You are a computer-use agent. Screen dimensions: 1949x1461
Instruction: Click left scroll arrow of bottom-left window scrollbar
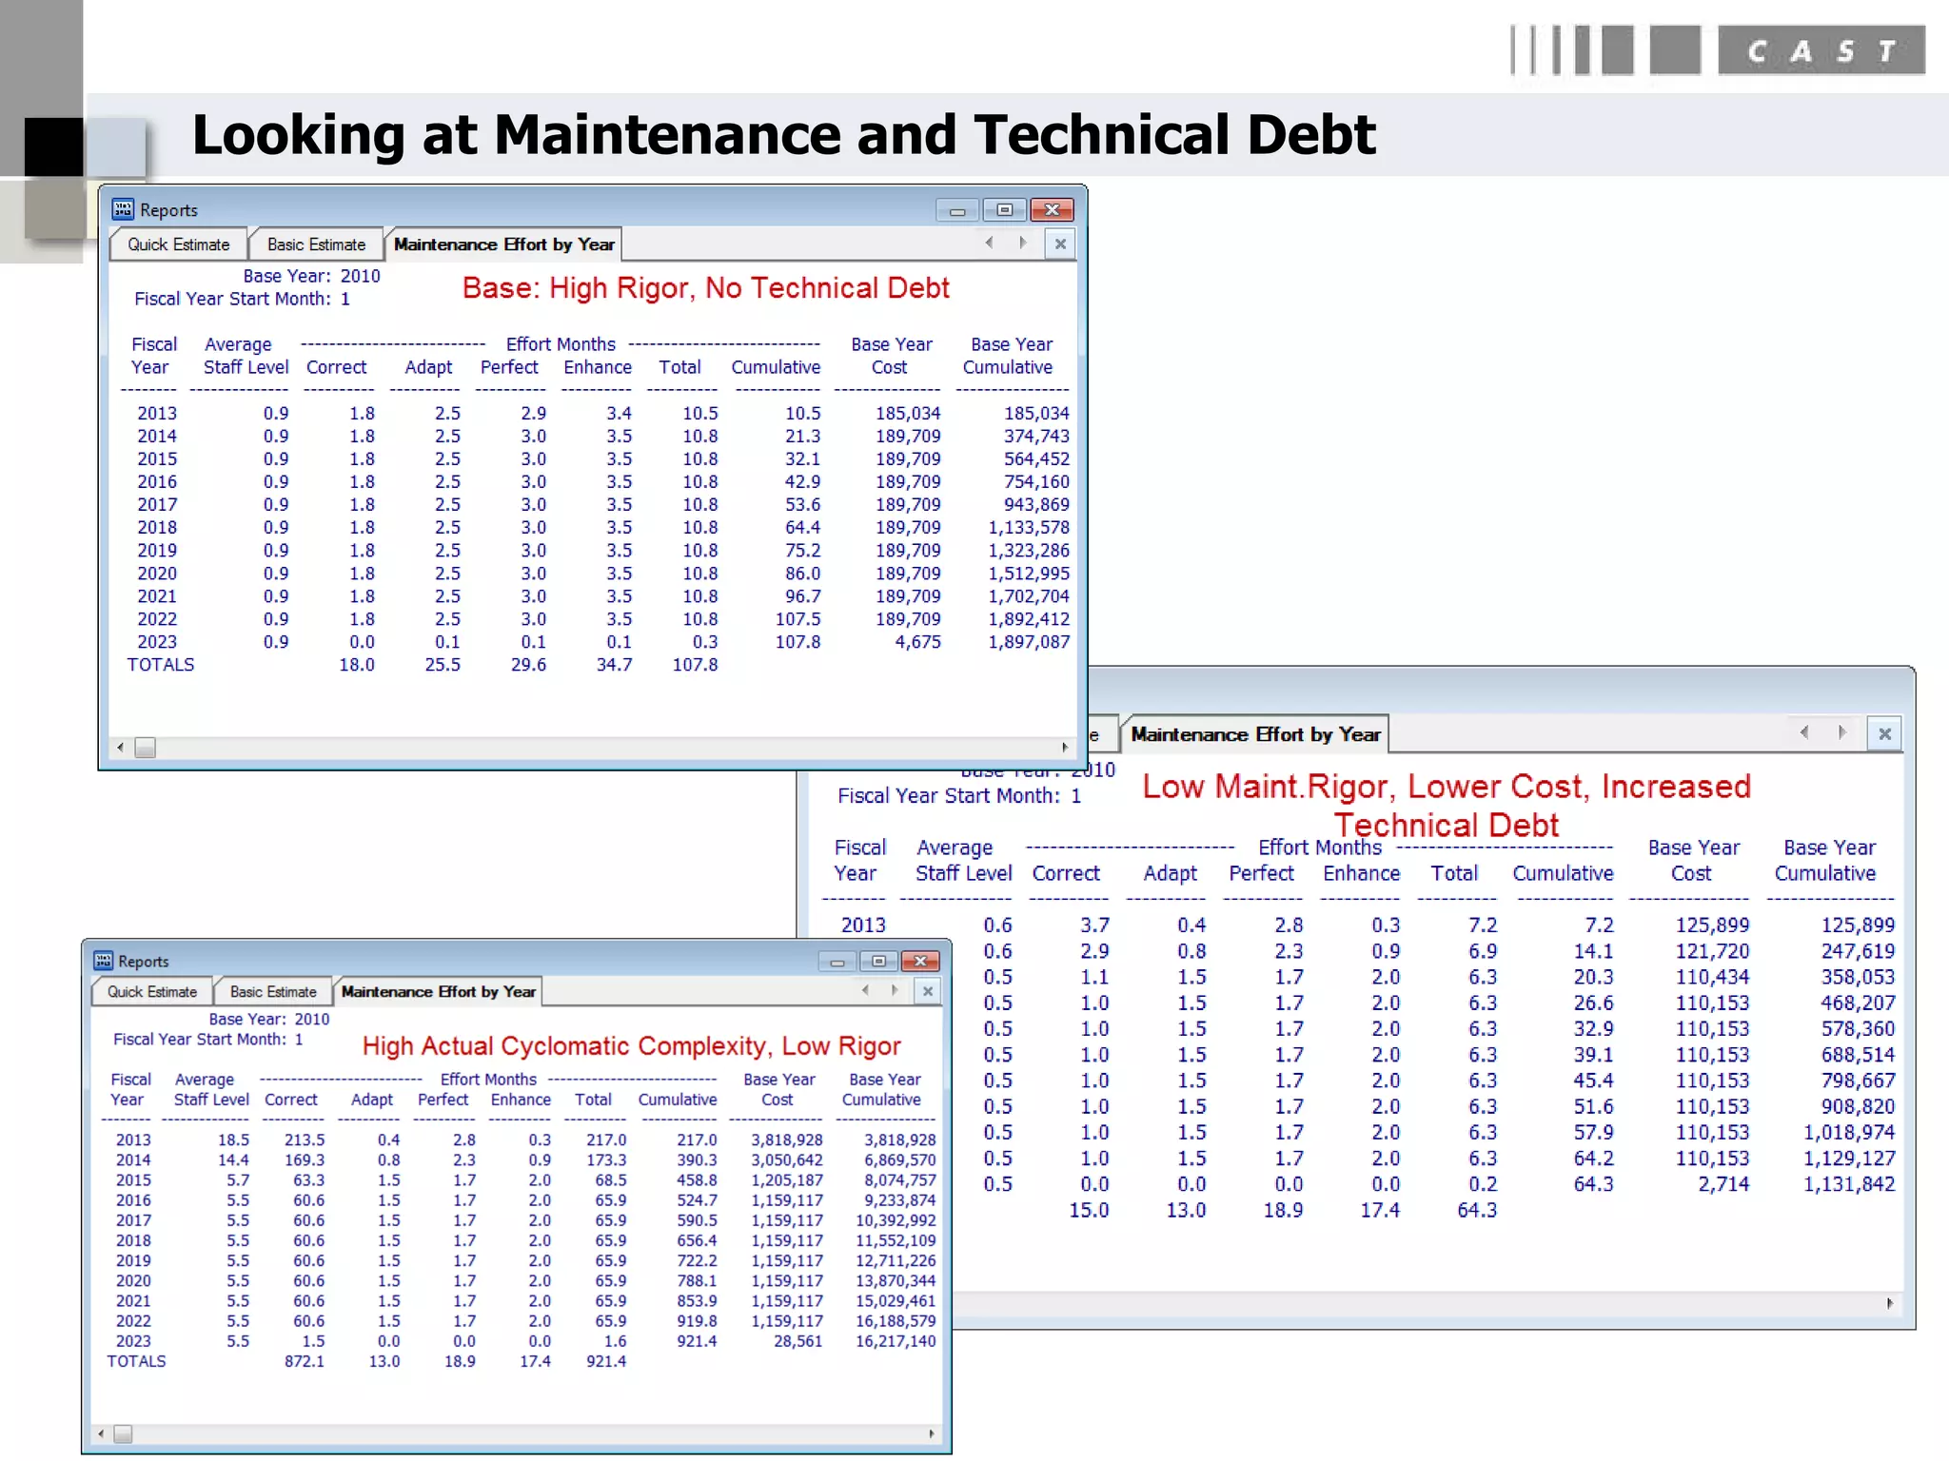pyautogui.click(x=101, y=1433)
